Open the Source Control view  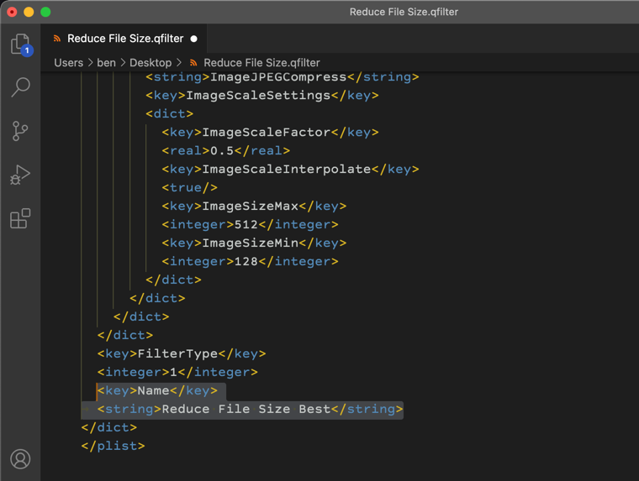tap(20, 131)
